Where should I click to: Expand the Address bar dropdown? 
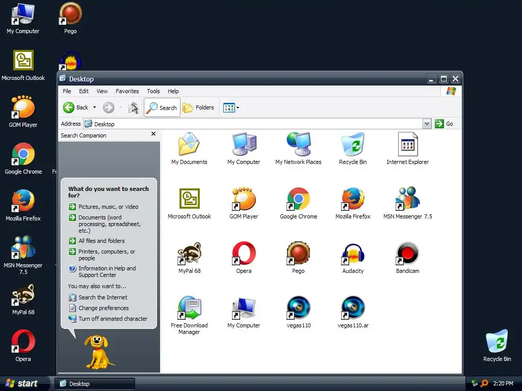[427, 124]
